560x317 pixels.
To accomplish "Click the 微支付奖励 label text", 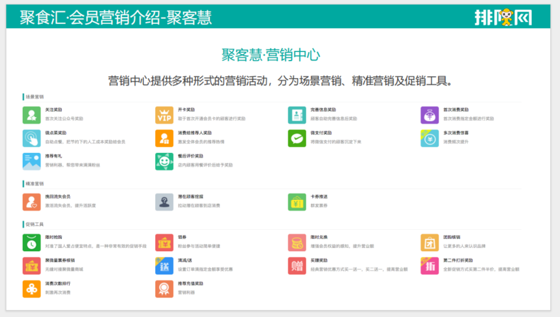I will [321, 133].
